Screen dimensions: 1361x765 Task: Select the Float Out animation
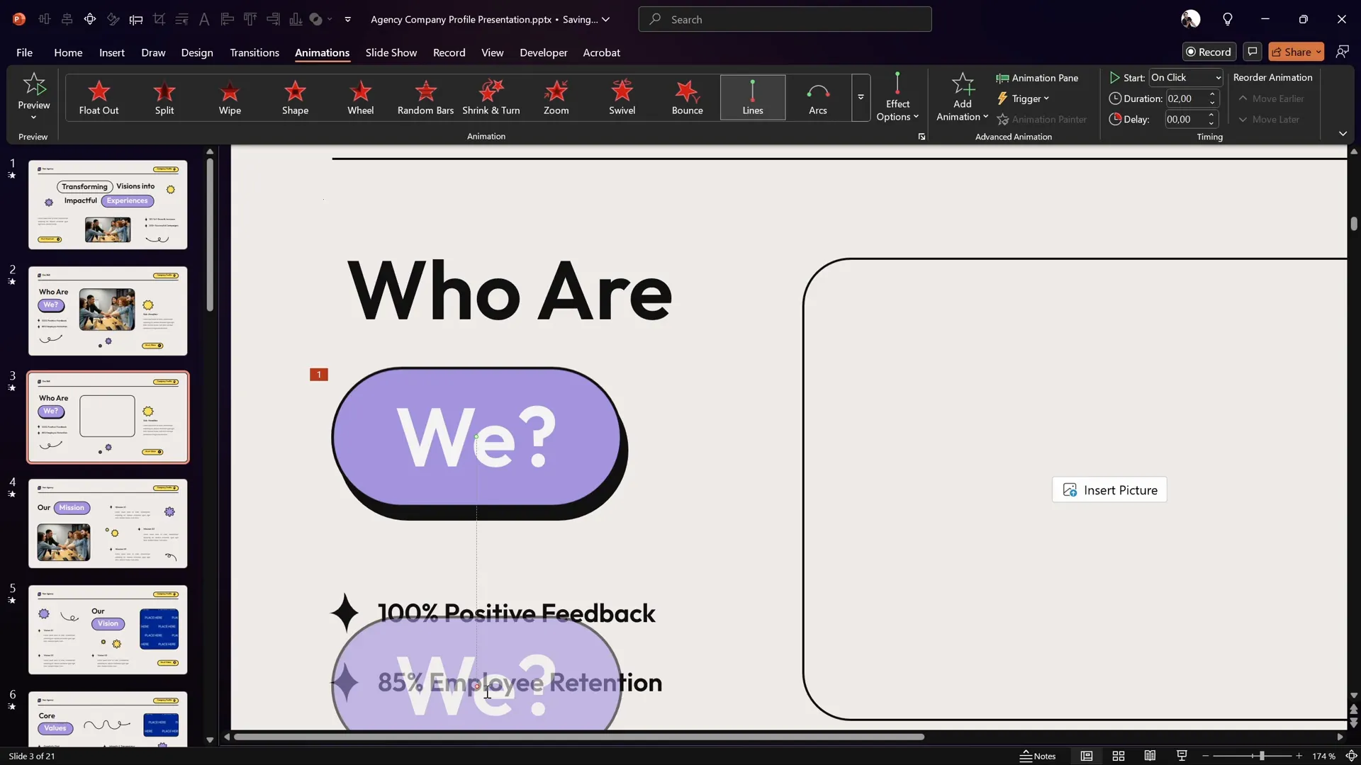click(99, 98)
